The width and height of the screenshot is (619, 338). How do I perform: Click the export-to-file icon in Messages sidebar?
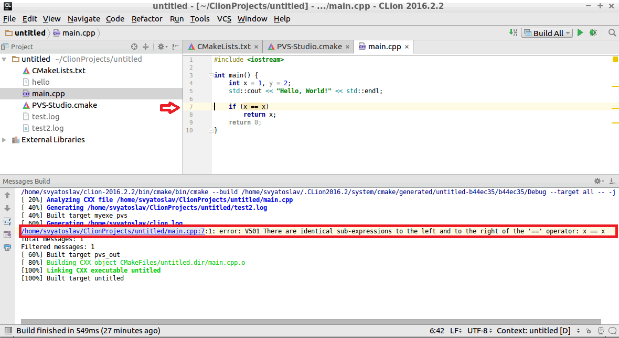pos(7,234)
